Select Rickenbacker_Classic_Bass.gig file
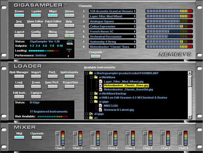The image size is (203, 153). click(126, 85)
